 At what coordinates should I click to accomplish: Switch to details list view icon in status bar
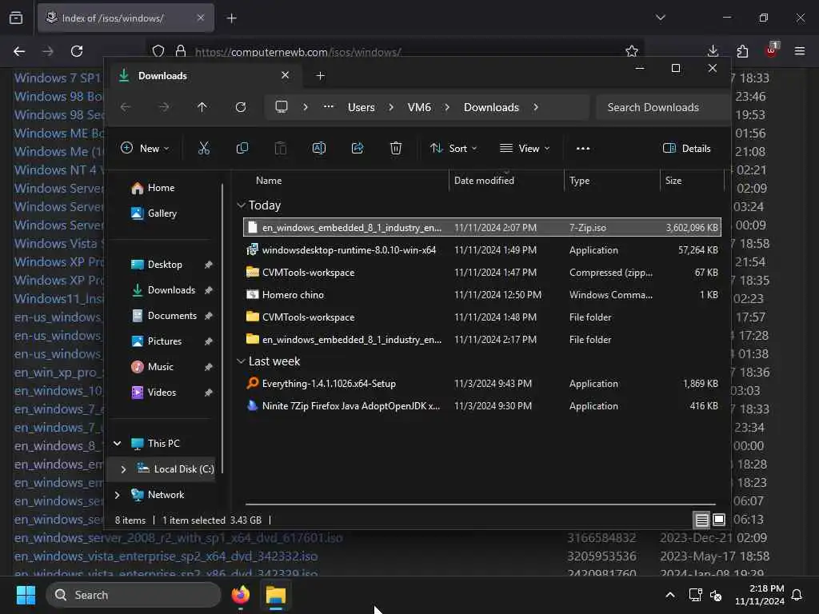[x=701, y=520]
